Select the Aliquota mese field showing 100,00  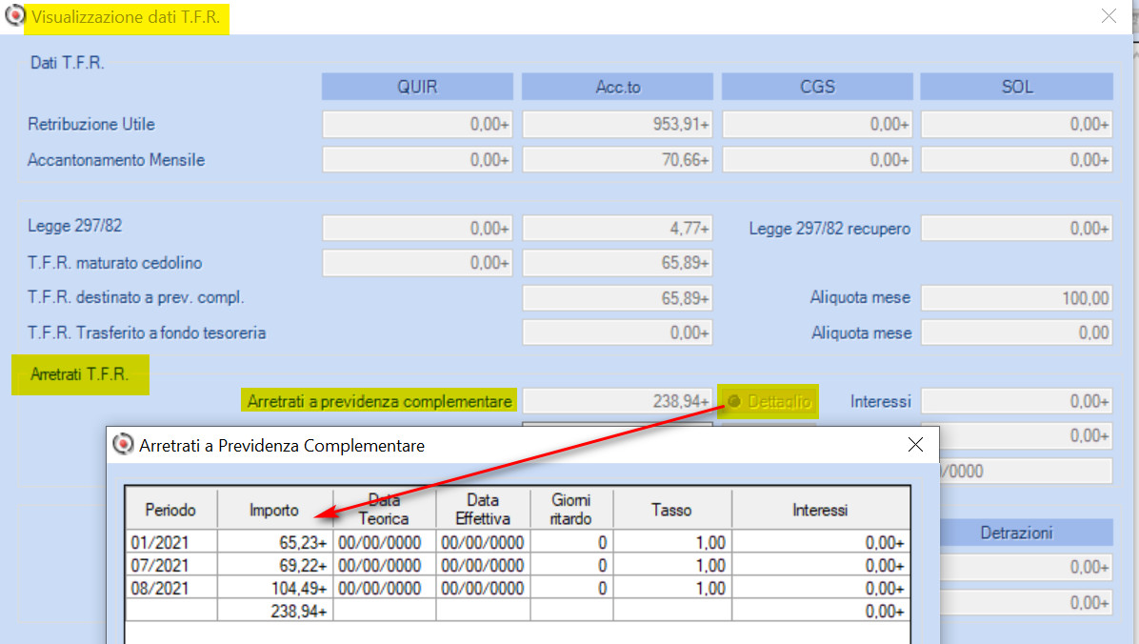1017,298
